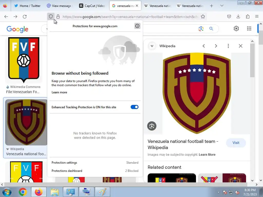263x197 pixels.
Task: Switch to second Venezuela Wikipedia tab
Action: [190, 6]
